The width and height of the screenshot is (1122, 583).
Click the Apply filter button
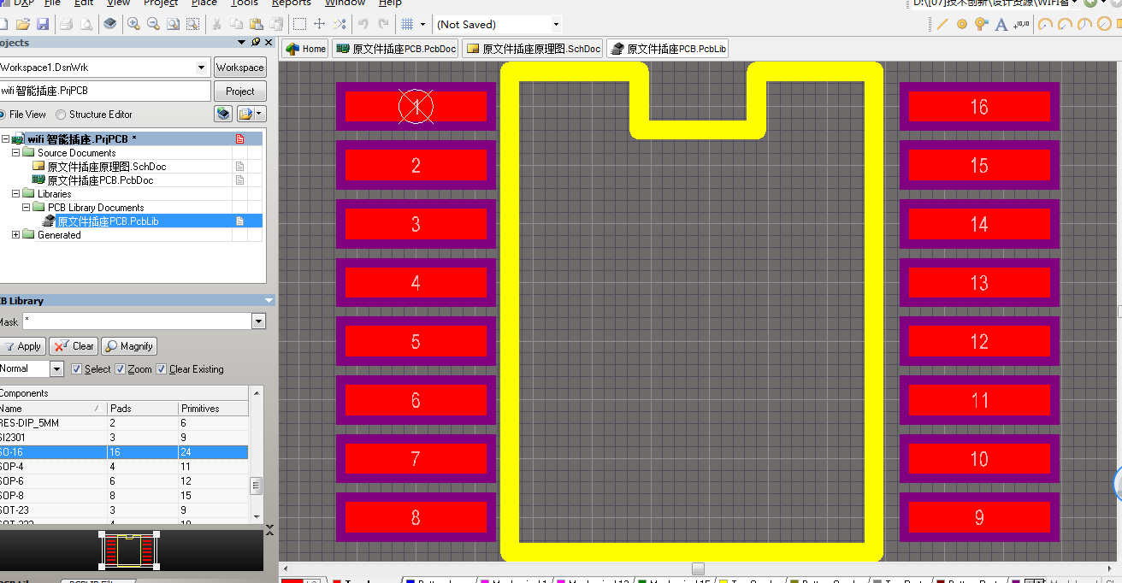22,346
